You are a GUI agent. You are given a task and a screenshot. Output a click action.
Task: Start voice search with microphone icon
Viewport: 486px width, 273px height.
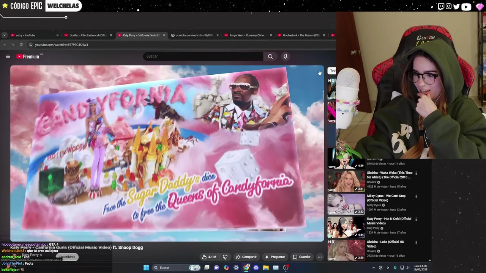point(286,56)
